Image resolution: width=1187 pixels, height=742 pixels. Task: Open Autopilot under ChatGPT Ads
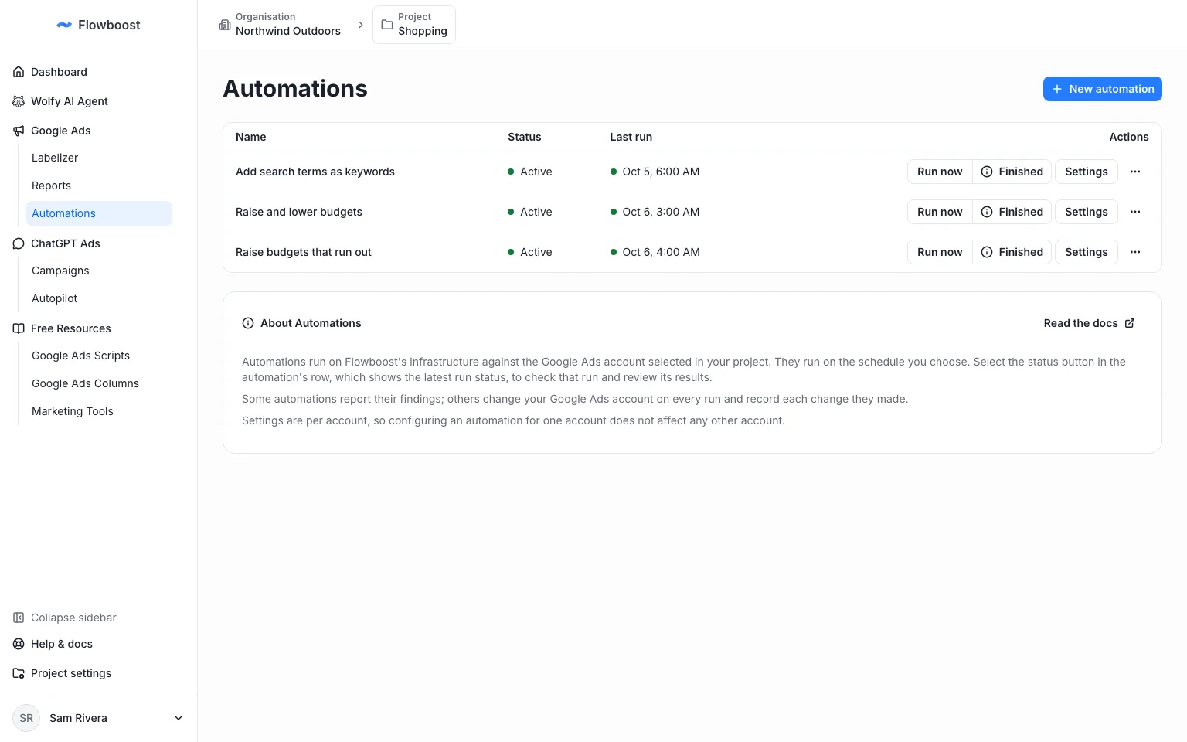coord(99,298)
